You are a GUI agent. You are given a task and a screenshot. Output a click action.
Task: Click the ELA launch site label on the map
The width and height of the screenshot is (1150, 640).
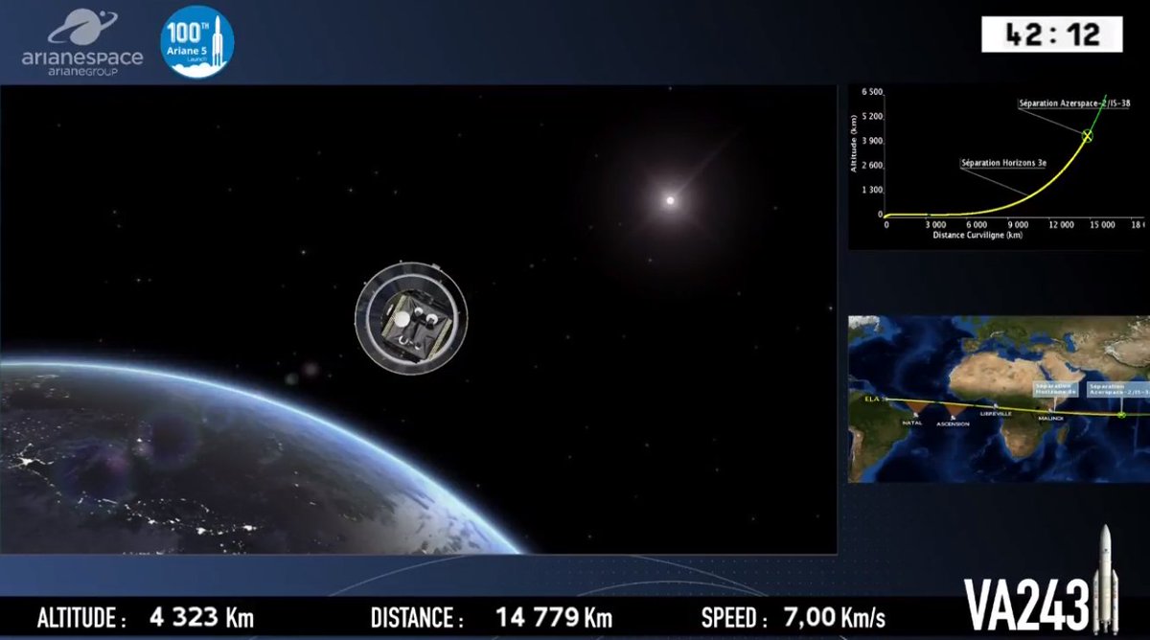[870, 397]
